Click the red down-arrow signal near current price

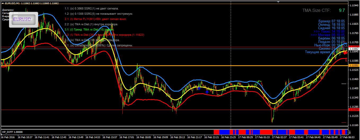tap(345, 53)
